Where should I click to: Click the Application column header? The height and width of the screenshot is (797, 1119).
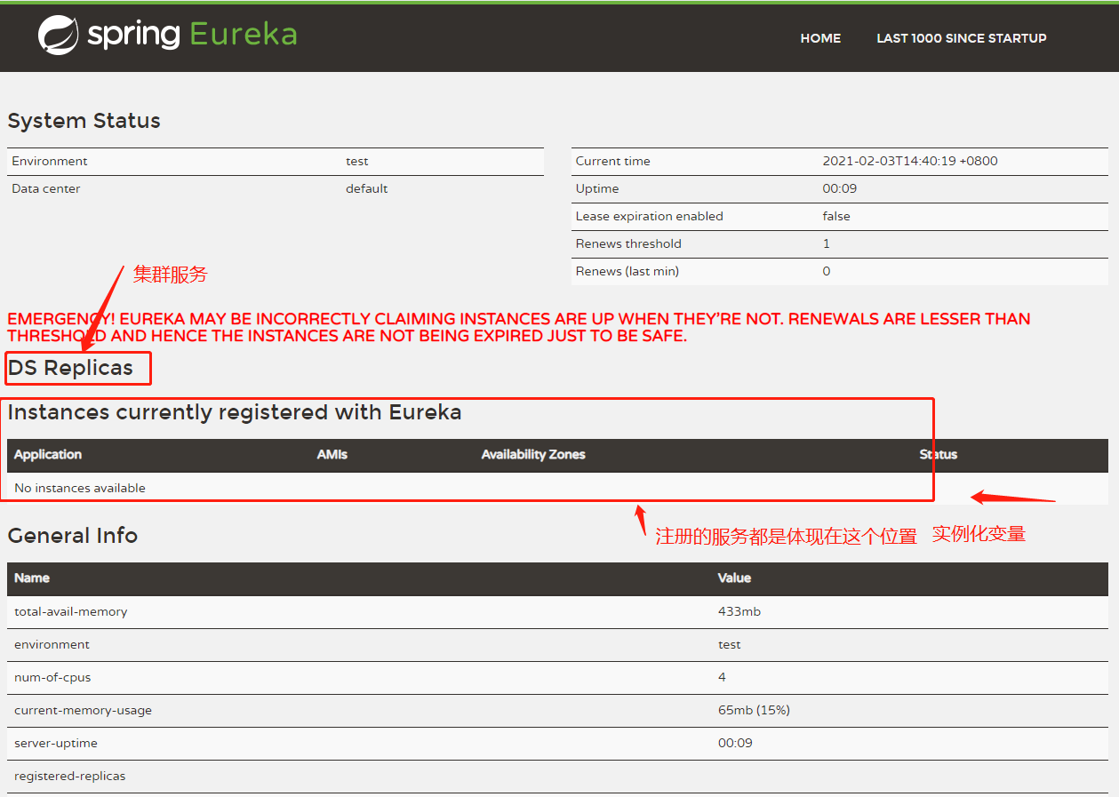point(48,454)
